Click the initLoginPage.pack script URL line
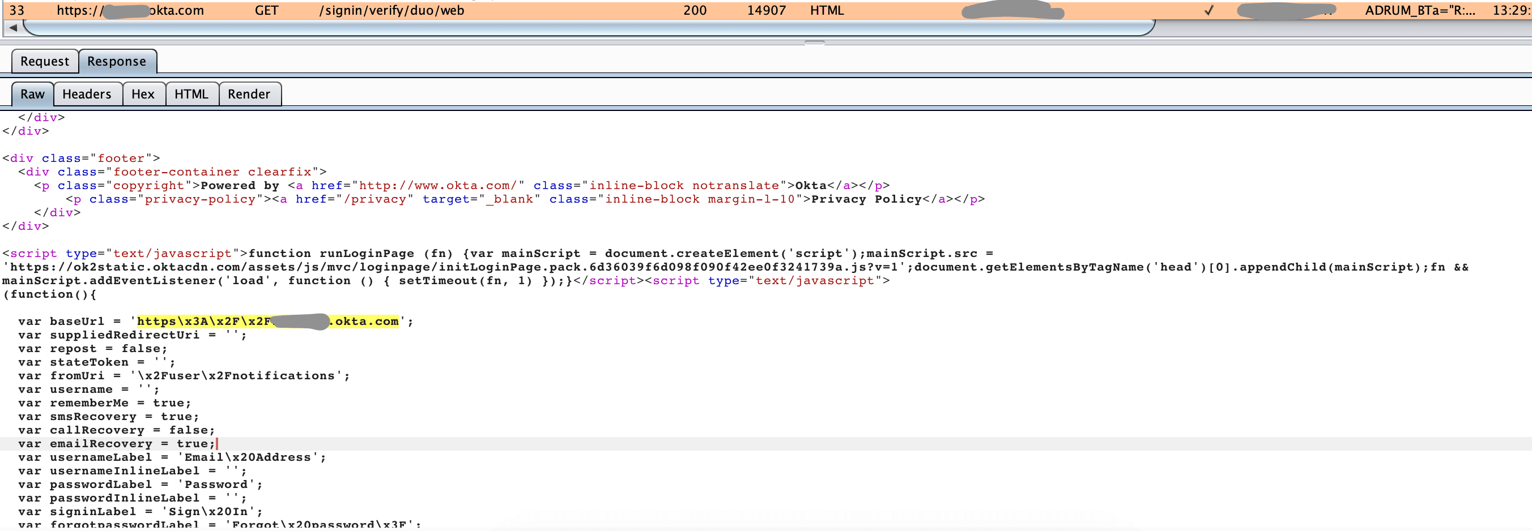Viewport: 1532px width, 531px height. [x=735, y=267]
